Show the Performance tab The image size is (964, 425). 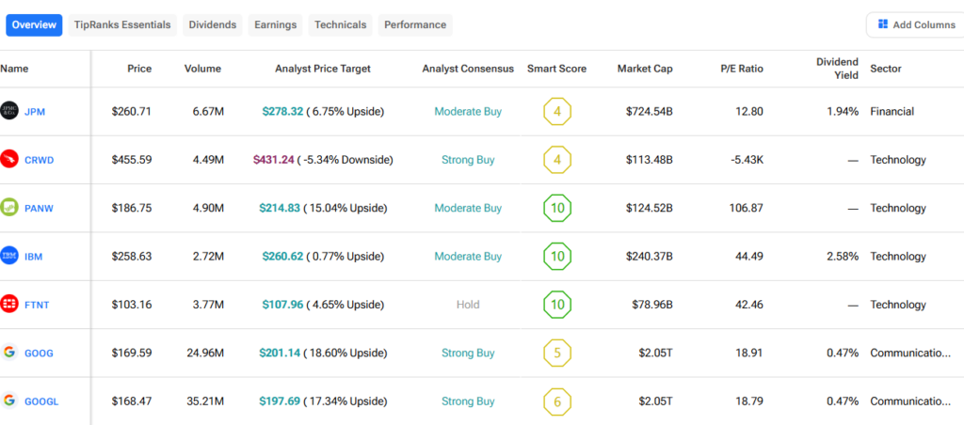[415, 24]
